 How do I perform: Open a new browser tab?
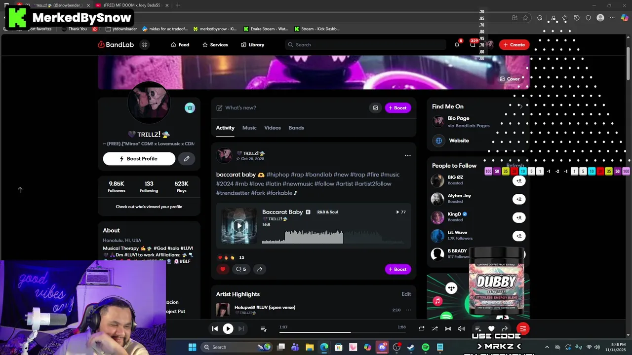click(178, 5)
